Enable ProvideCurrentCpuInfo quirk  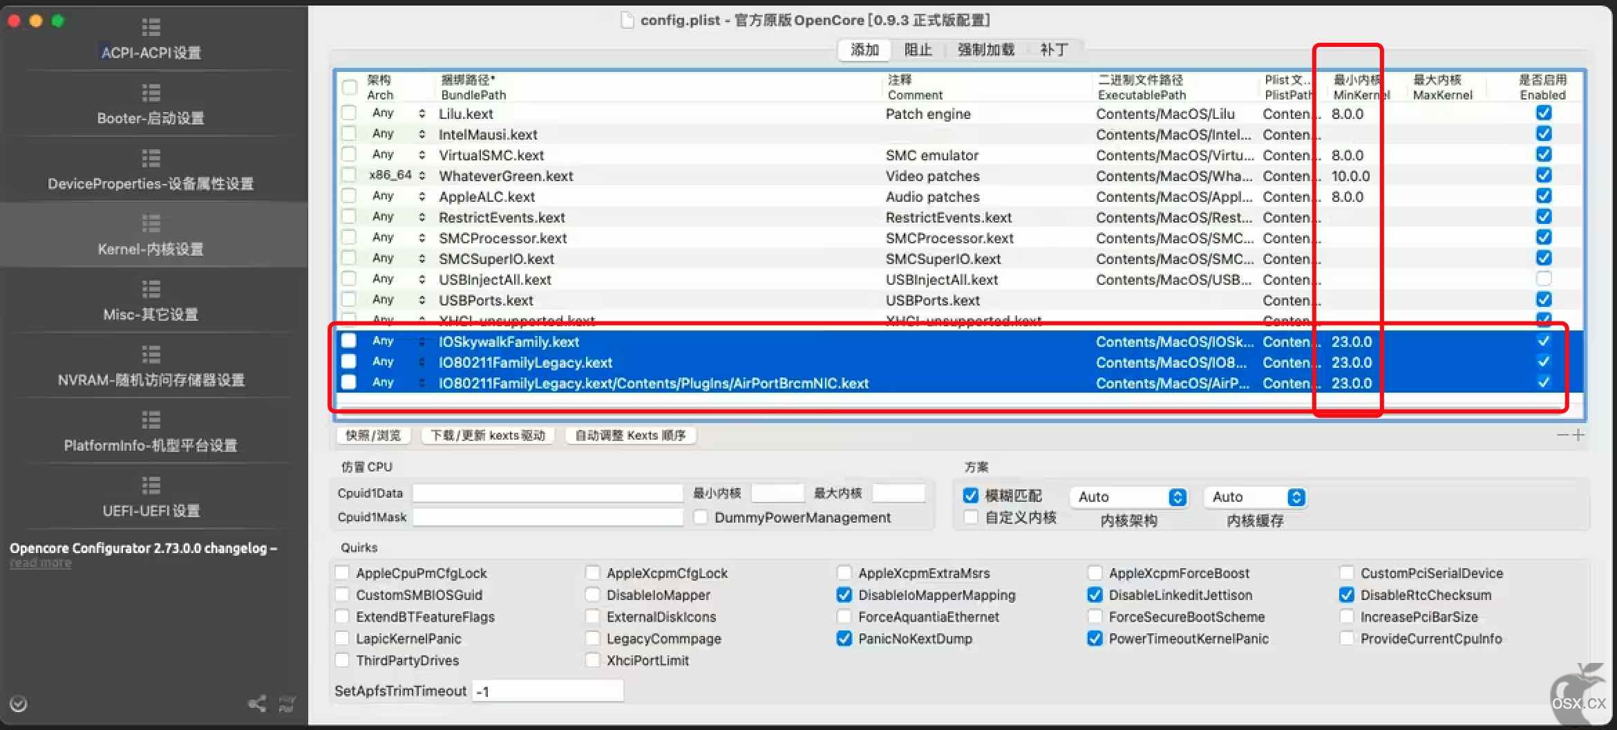pos(1346,639)
